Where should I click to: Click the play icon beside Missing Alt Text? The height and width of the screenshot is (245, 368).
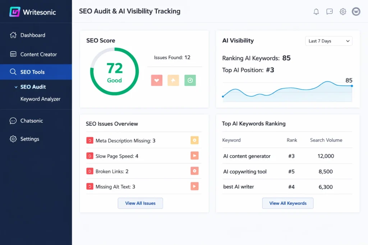pyautogui.click(x=194, y=186)
